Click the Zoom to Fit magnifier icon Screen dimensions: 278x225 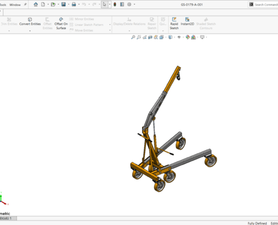(x=133, y=37)
